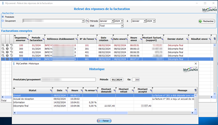218x125 pixels.
Task: Open history icon for organisme 500 row
Action: 11,56
